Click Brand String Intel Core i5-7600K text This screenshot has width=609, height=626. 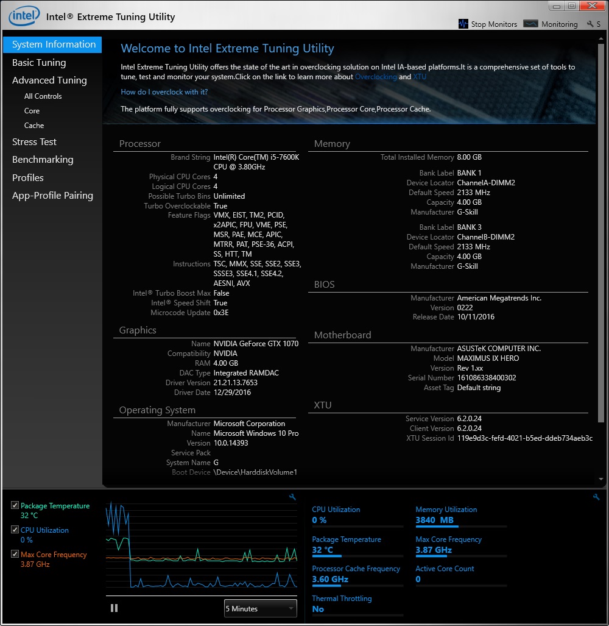coord(256,162)
